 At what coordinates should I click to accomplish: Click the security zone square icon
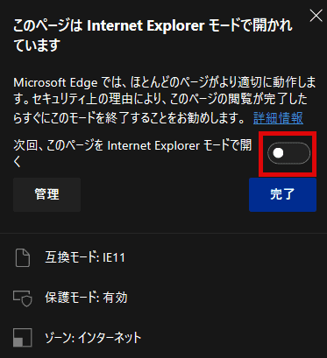pyautogui.click(x=23, y=338)
